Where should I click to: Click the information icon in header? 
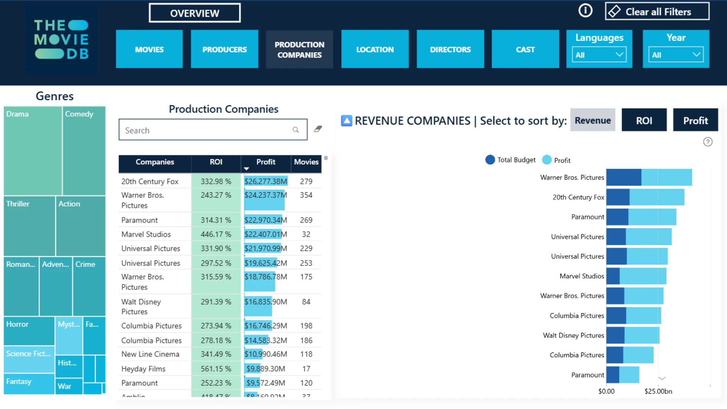(585, 11)
